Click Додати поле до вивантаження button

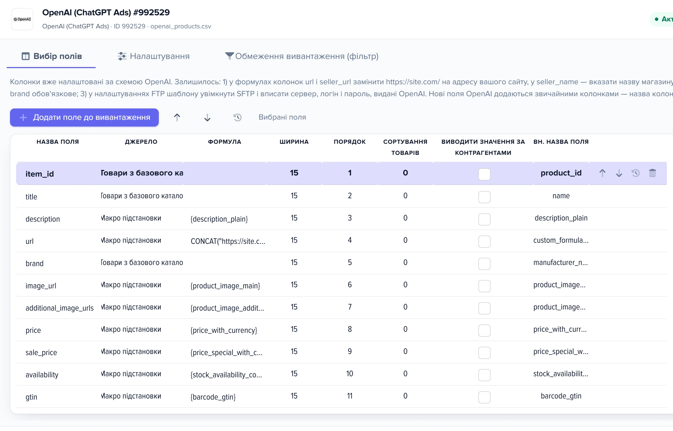point(84,117)
